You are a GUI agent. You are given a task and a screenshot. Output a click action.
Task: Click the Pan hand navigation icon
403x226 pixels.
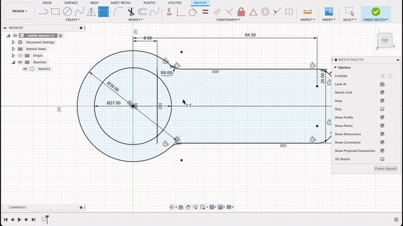pos(188,207)
